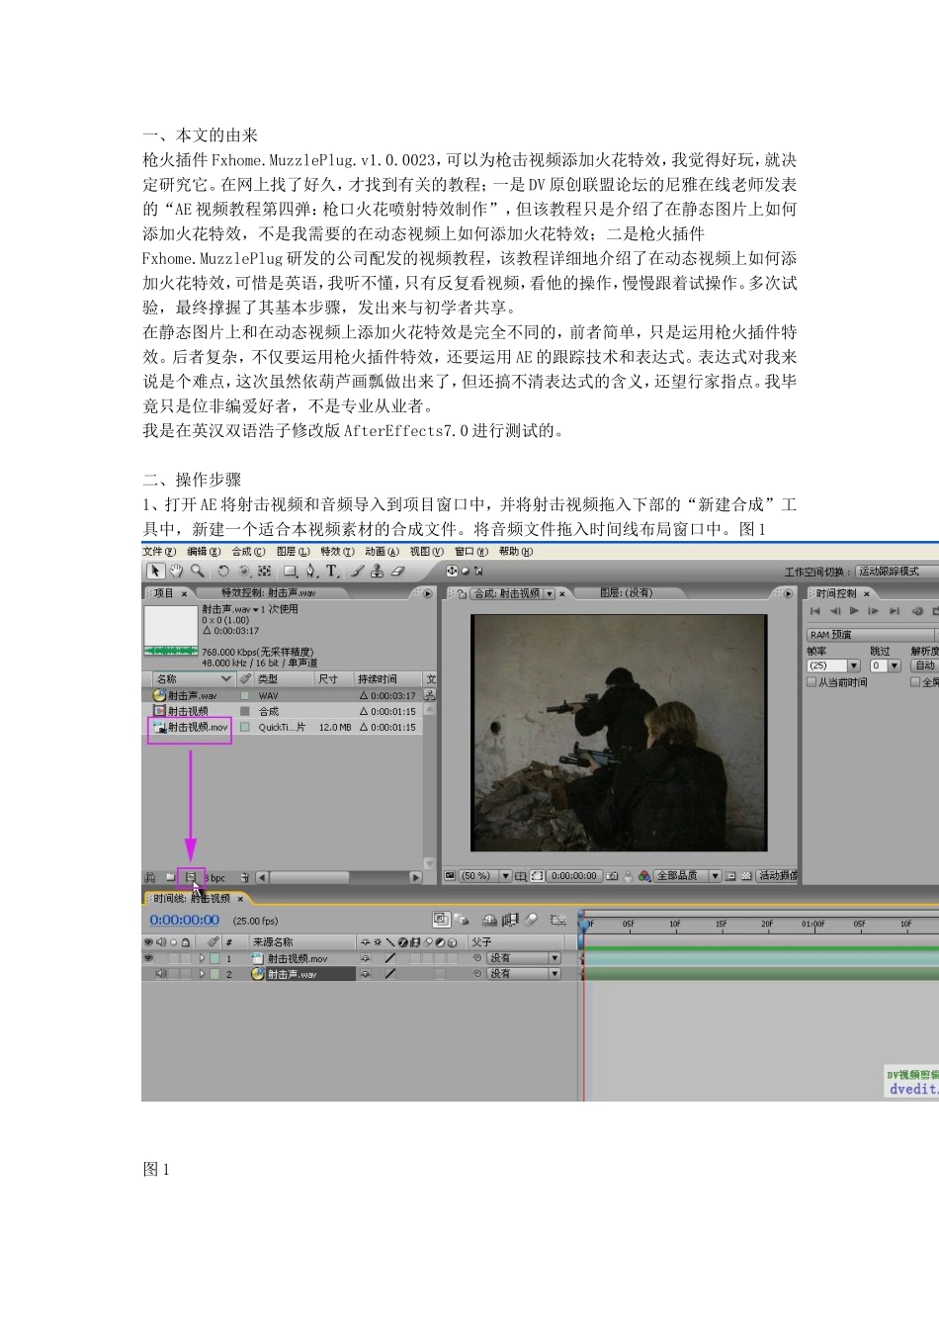The height and width of the screenshot is (1329, 939).
Task: Click the snapshot camera icon in viewer
Action: pos(612,876)
